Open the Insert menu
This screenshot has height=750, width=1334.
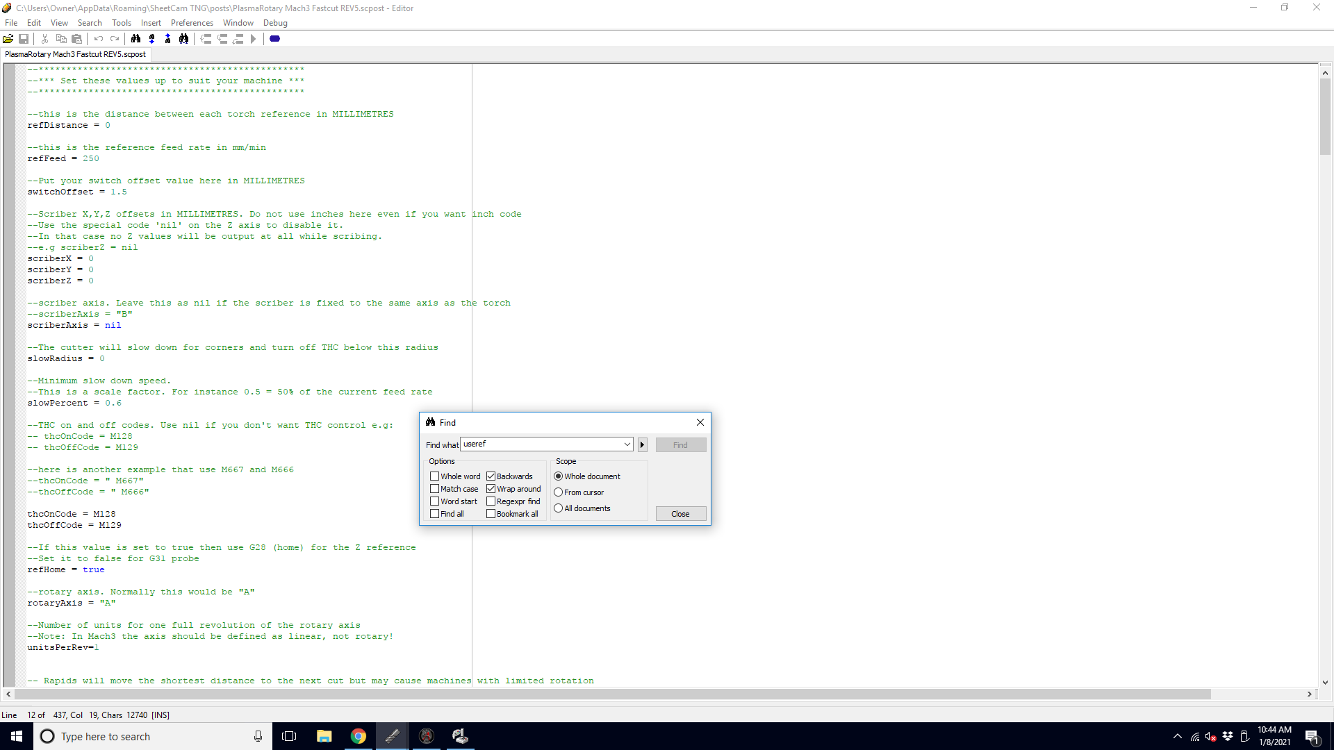151,23
